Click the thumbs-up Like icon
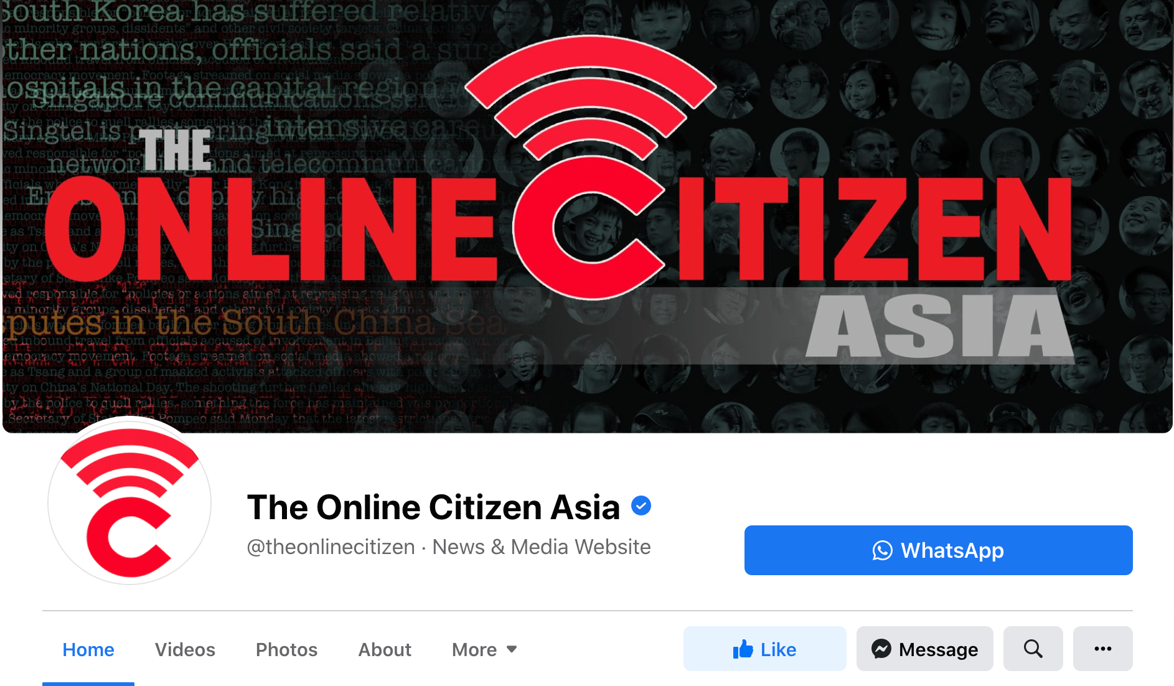 (743, 649)
